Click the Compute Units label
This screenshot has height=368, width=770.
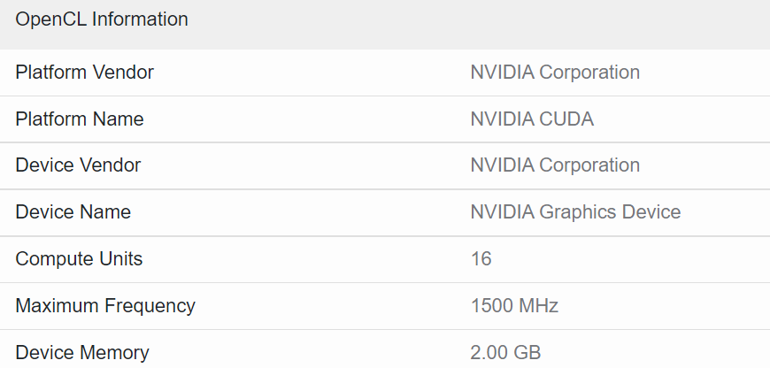[x=79, y=259]
